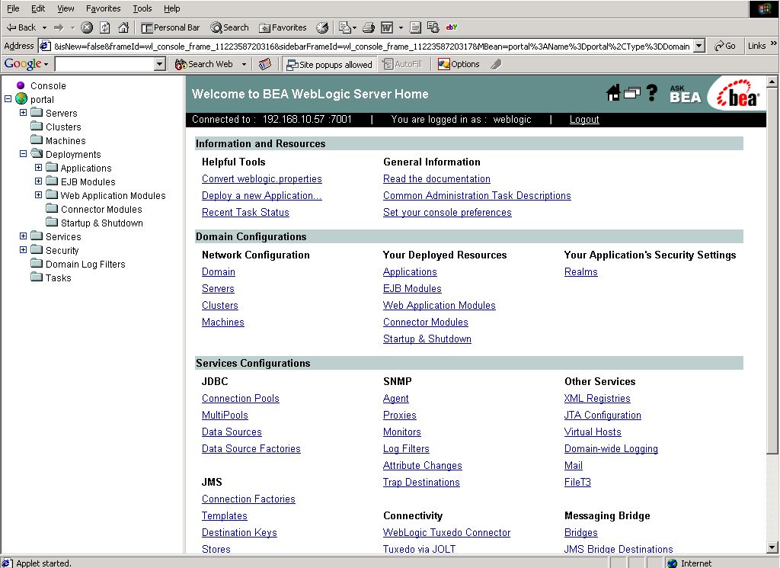Click Read the documentation link
This screenshot has height=568, width=780.
tap(436, 178)
